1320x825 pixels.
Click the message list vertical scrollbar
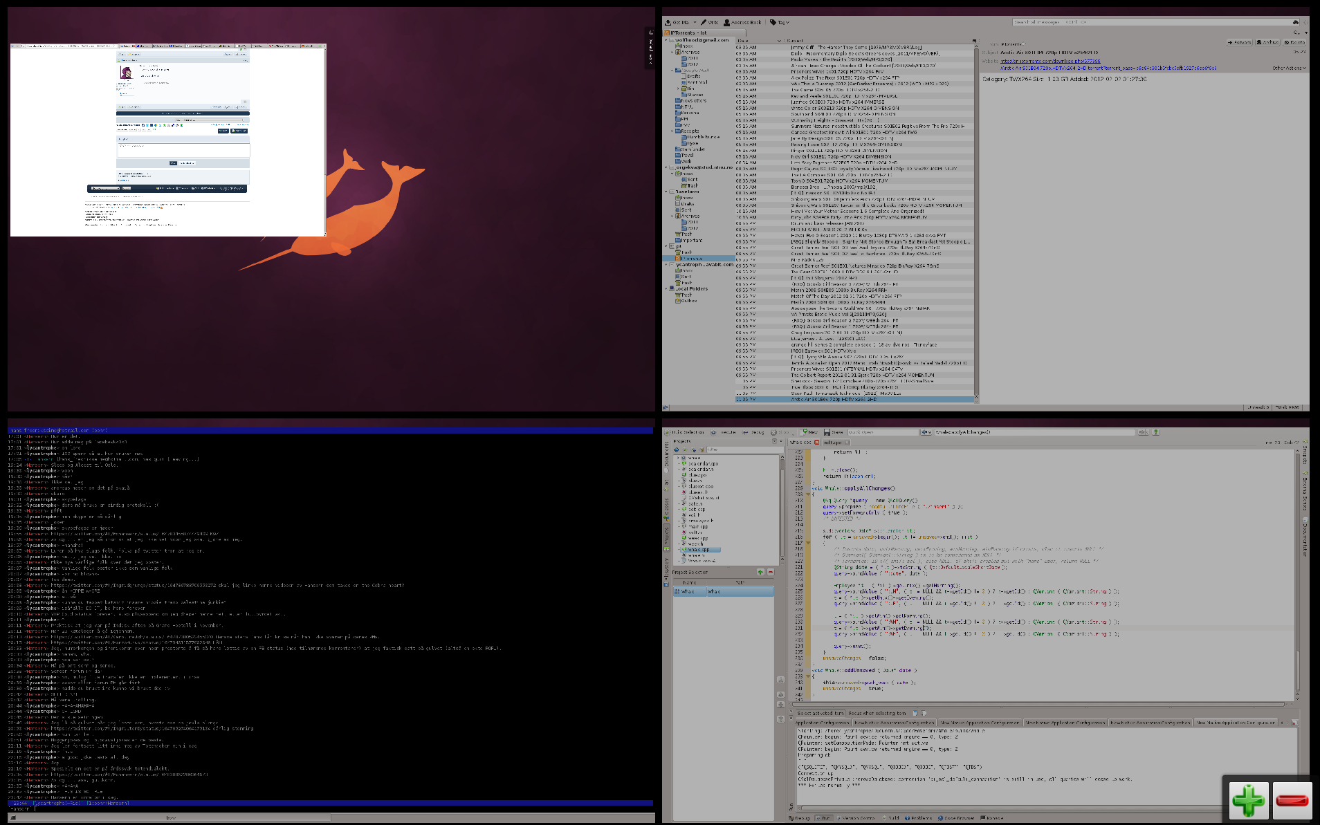[976, 221]
